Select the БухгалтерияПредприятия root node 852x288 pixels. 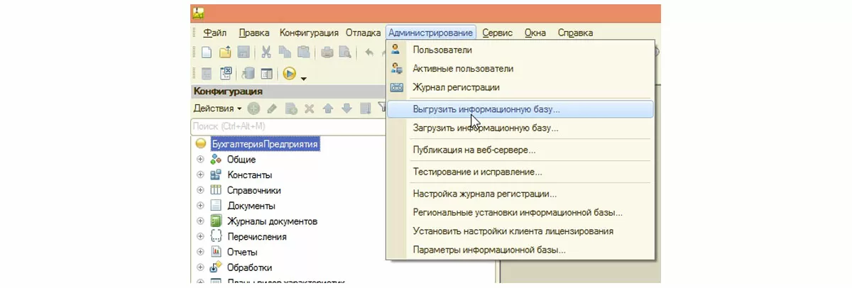tap(265, 144)
